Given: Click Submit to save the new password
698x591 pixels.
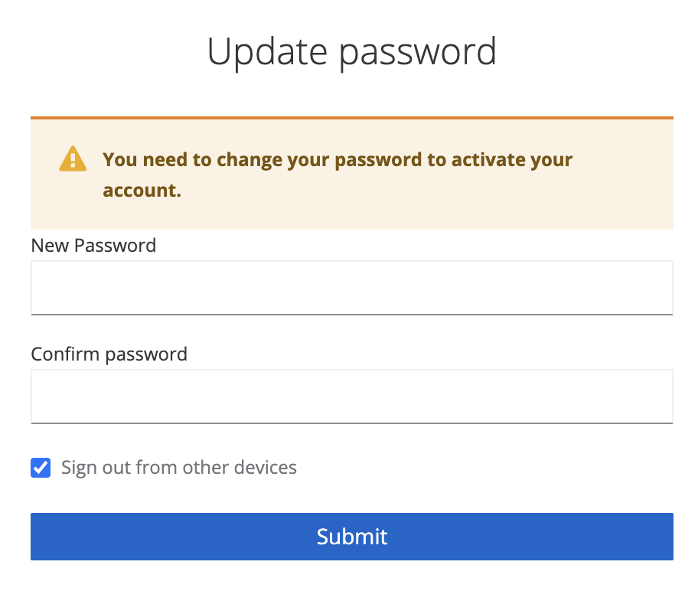Looking at the screenshot, I should pyautogui.click(x=351, y=537).
